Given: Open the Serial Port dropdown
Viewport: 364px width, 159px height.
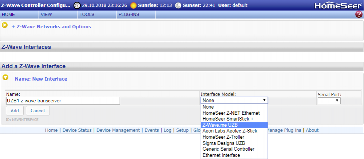Looking at the screenshot, I should 329,101.
